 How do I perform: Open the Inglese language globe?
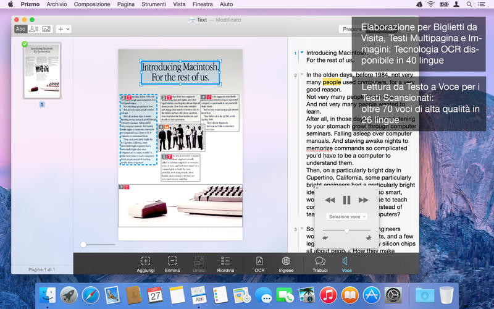pyautogui.click(x=286, y=264)
